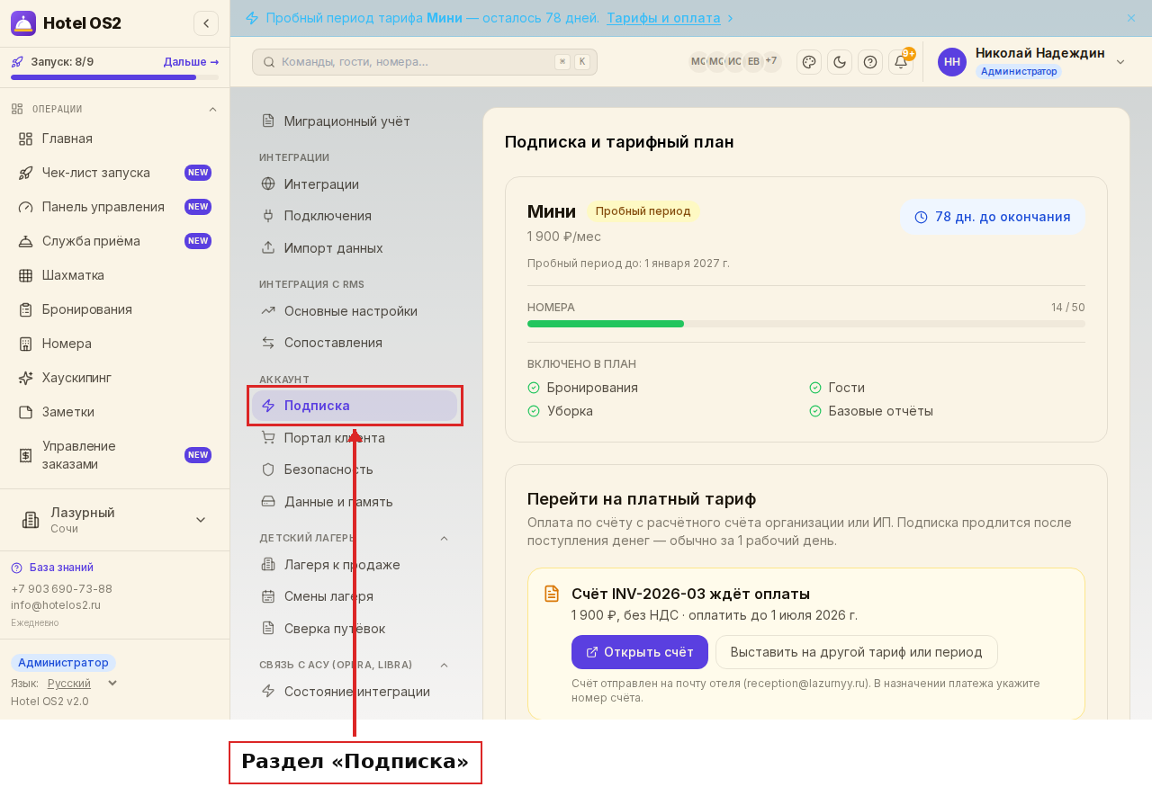This screenshot has width=1152, height=805.
Task: Open the Русский language dropdown
Action: click(83, 684)
